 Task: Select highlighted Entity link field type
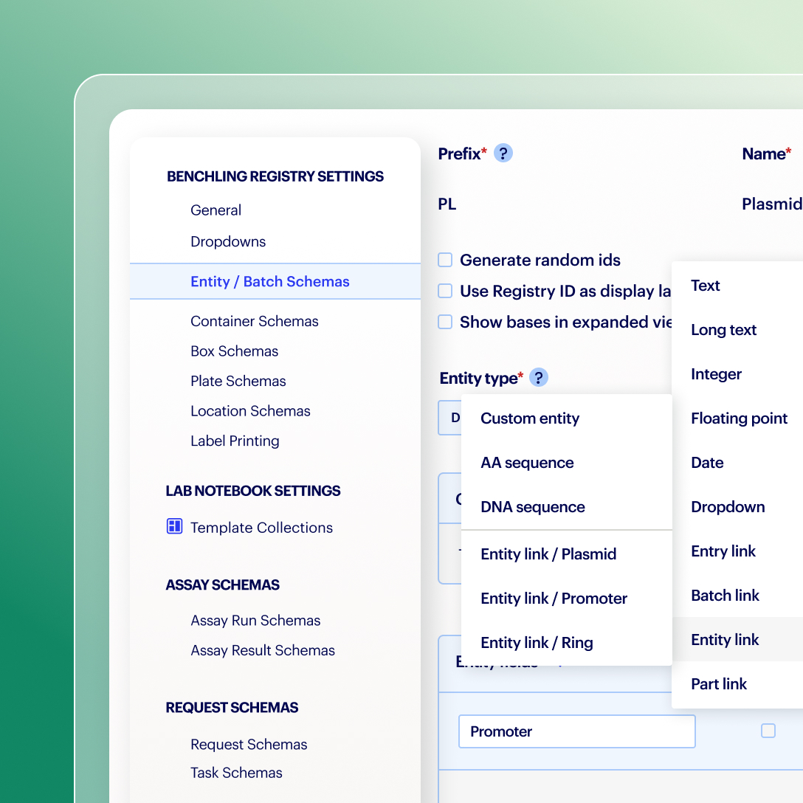737,640
